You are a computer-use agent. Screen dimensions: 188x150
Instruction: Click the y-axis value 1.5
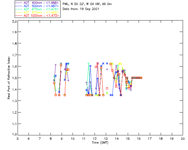tap(14, 78)
